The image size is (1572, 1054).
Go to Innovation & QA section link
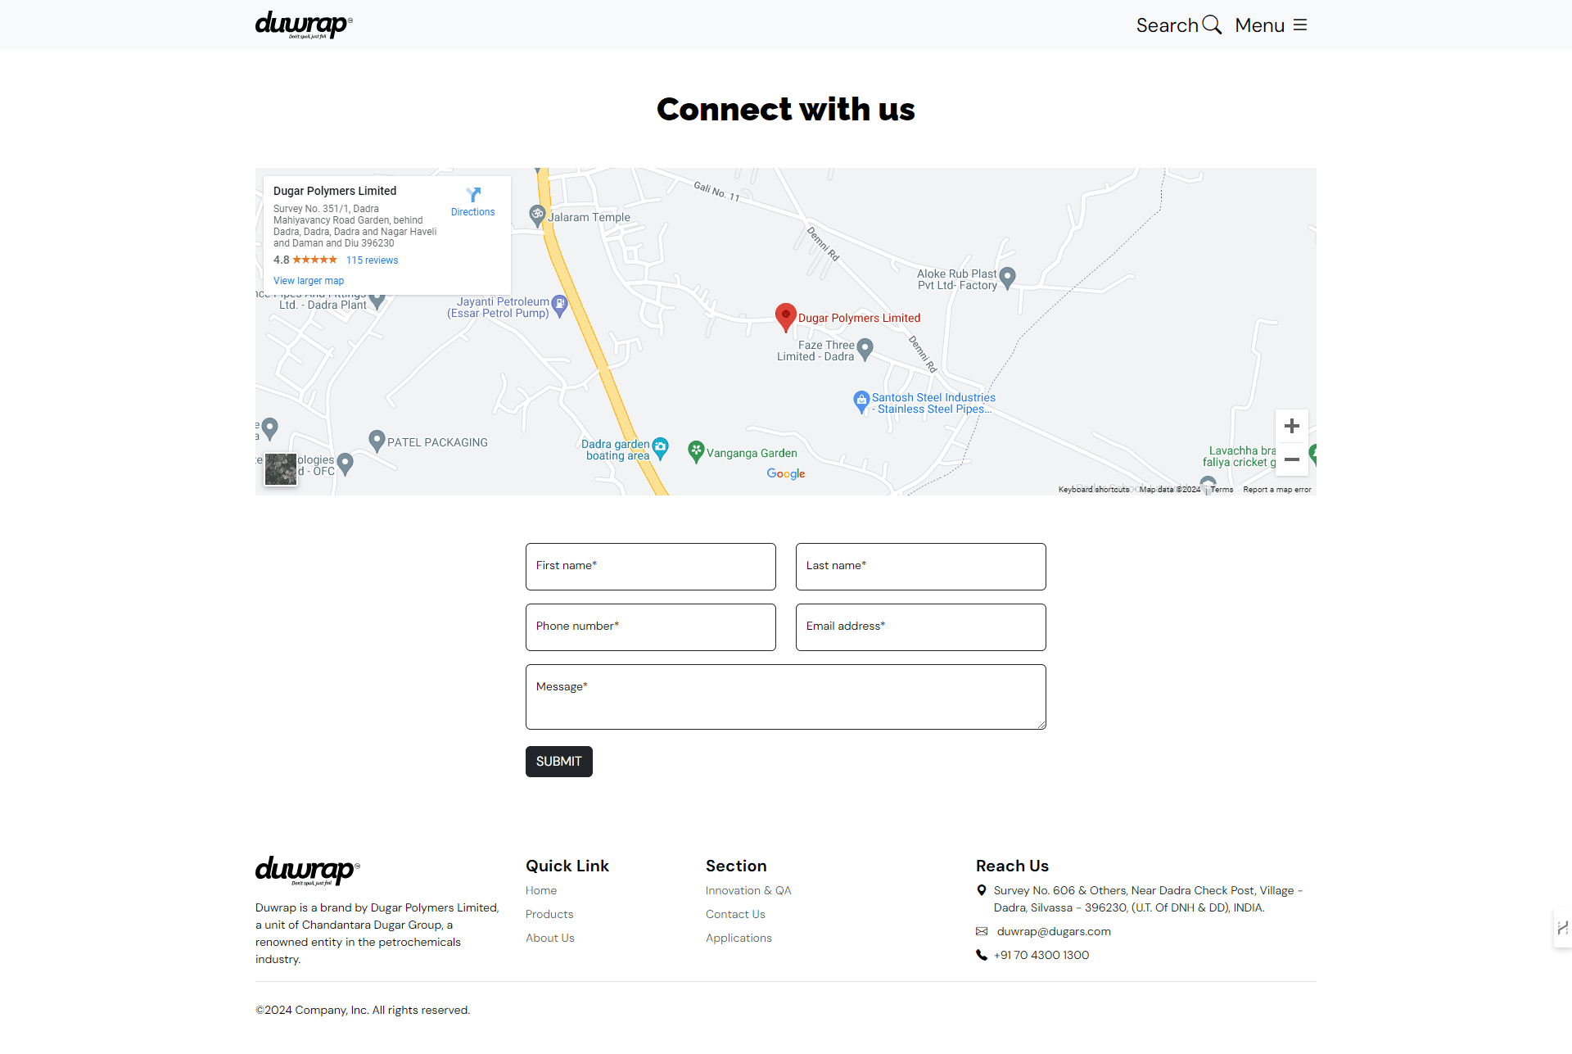(x=748, y=890)
